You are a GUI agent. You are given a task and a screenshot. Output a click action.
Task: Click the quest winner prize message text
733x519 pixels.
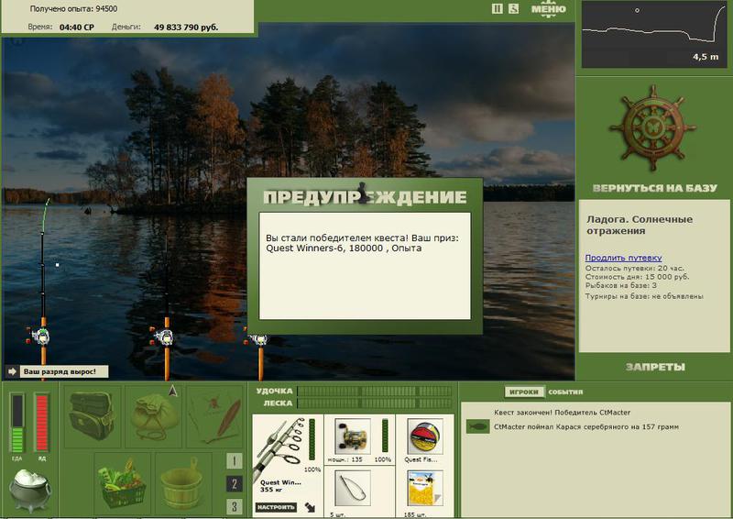tap(362, 243)
